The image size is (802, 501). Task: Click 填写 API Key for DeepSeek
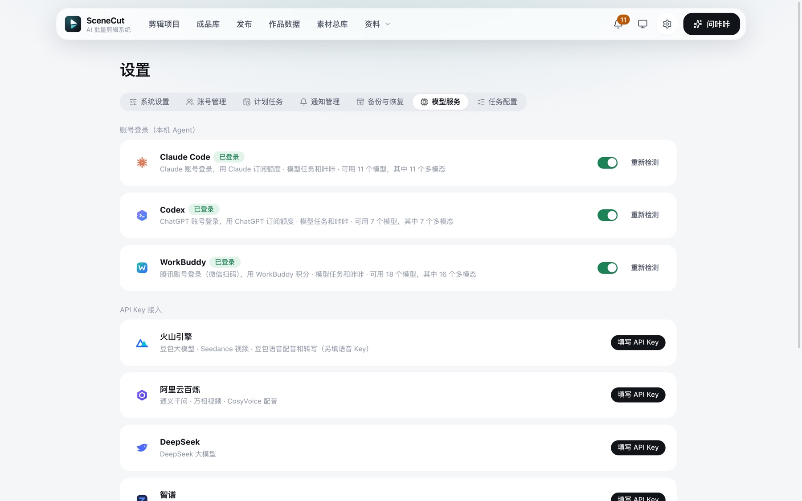click(x=638, y=448)
